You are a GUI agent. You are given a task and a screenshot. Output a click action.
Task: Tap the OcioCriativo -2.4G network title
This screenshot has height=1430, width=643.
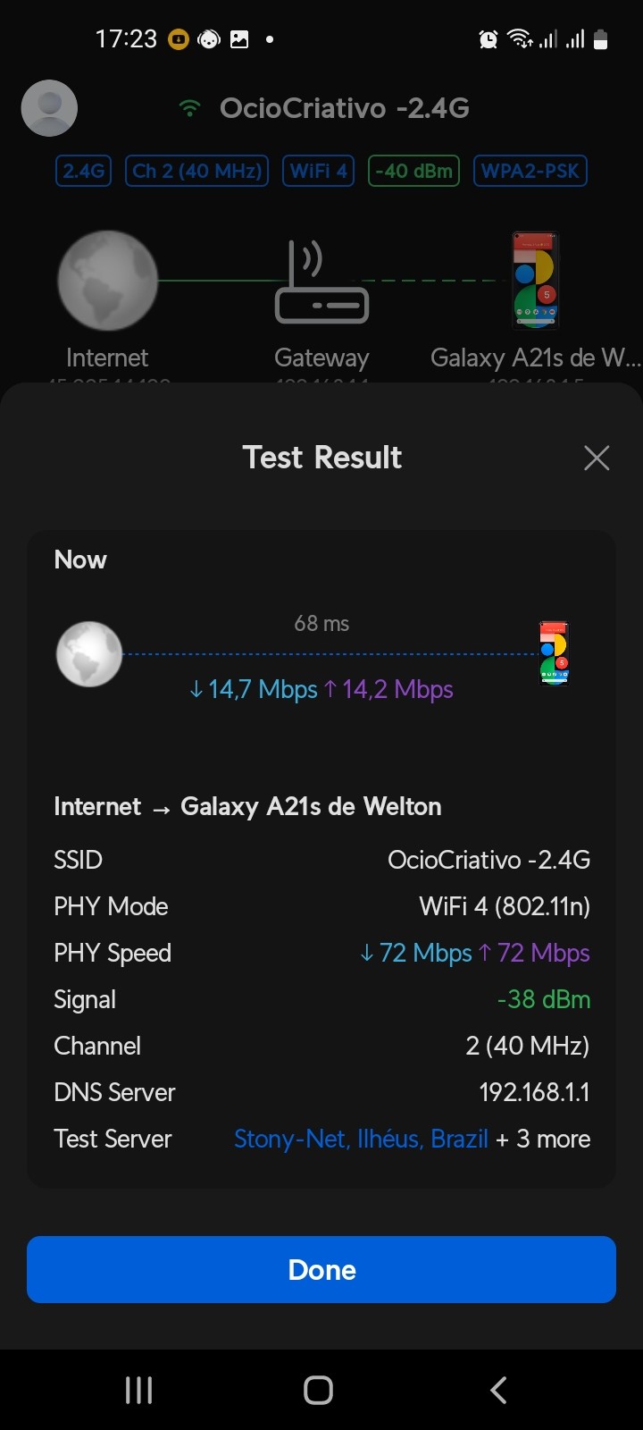pos(344,108)
